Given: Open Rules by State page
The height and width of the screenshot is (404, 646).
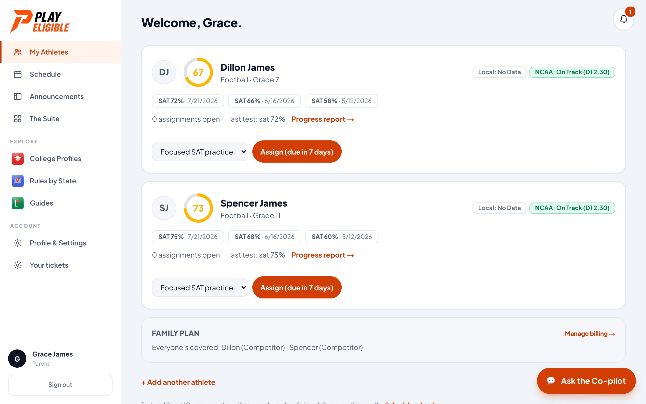Looking at the screenshot, I should tap(60, 181).
